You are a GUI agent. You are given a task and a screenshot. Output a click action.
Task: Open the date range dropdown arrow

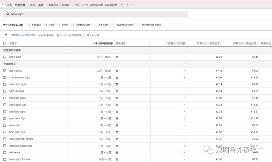[122, 5]
